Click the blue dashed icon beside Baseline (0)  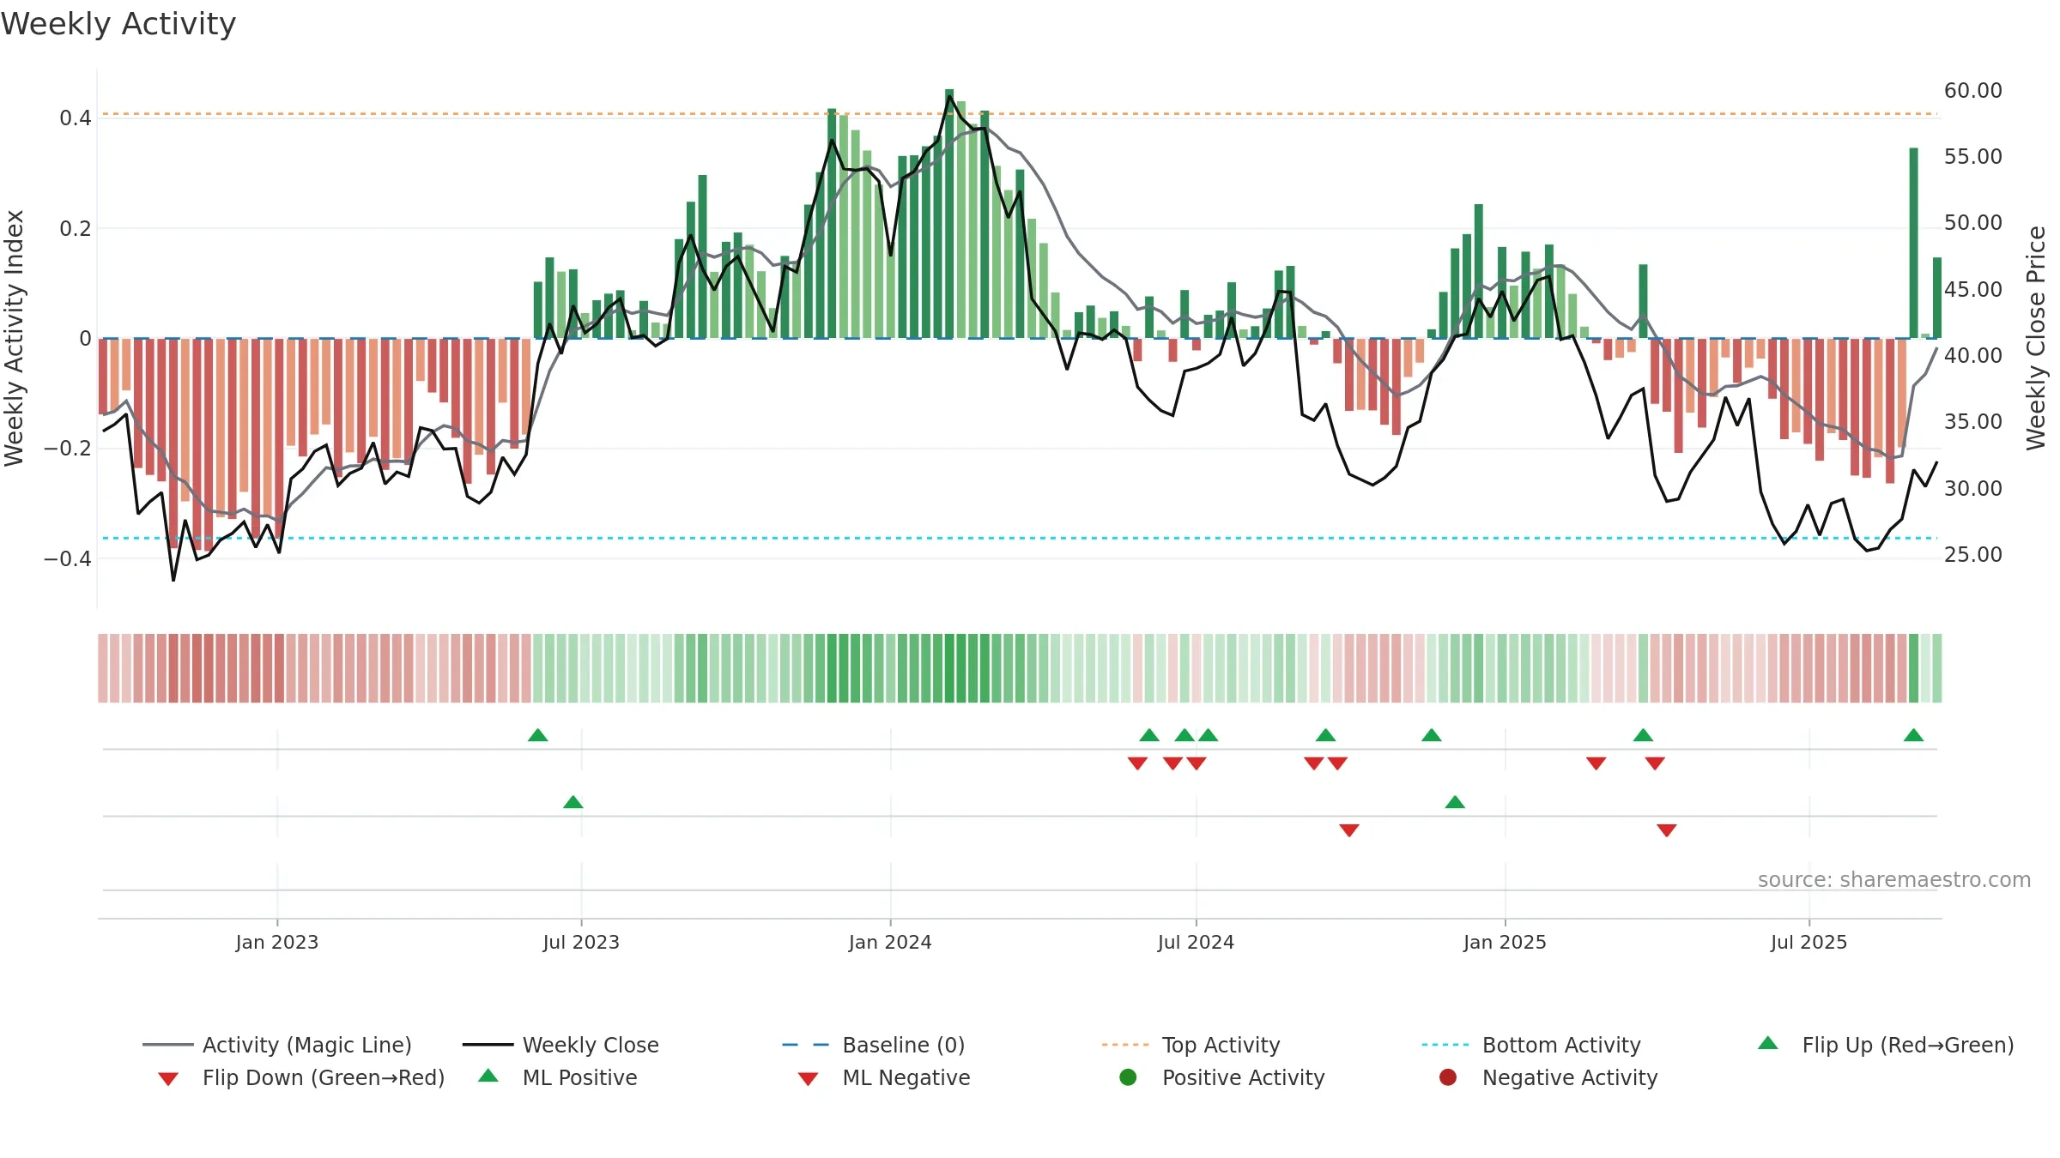[806, 1045]
